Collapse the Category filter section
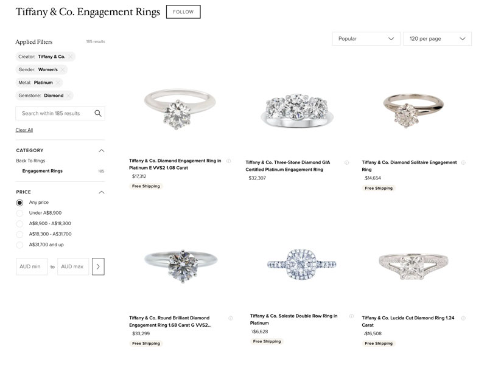487x365 pixels. [x=101, y=151]
